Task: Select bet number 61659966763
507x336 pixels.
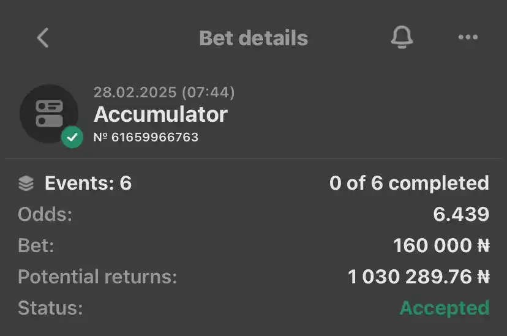Action: click(x=146, y=137)
